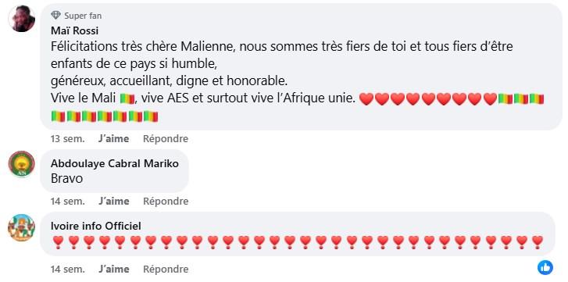568x282 pixels.
Task: Click the blue like reaction icon
Action: 545,267
